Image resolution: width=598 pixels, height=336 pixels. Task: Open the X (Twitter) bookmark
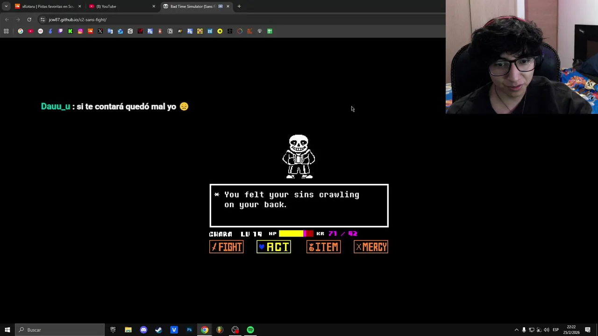100,31
